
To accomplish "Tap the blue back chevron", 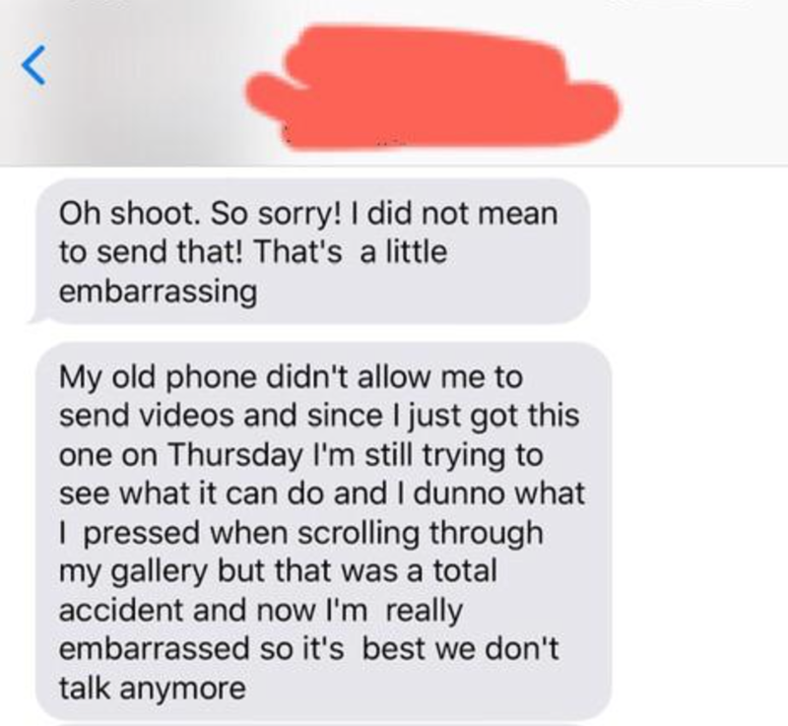I will 33,65.
